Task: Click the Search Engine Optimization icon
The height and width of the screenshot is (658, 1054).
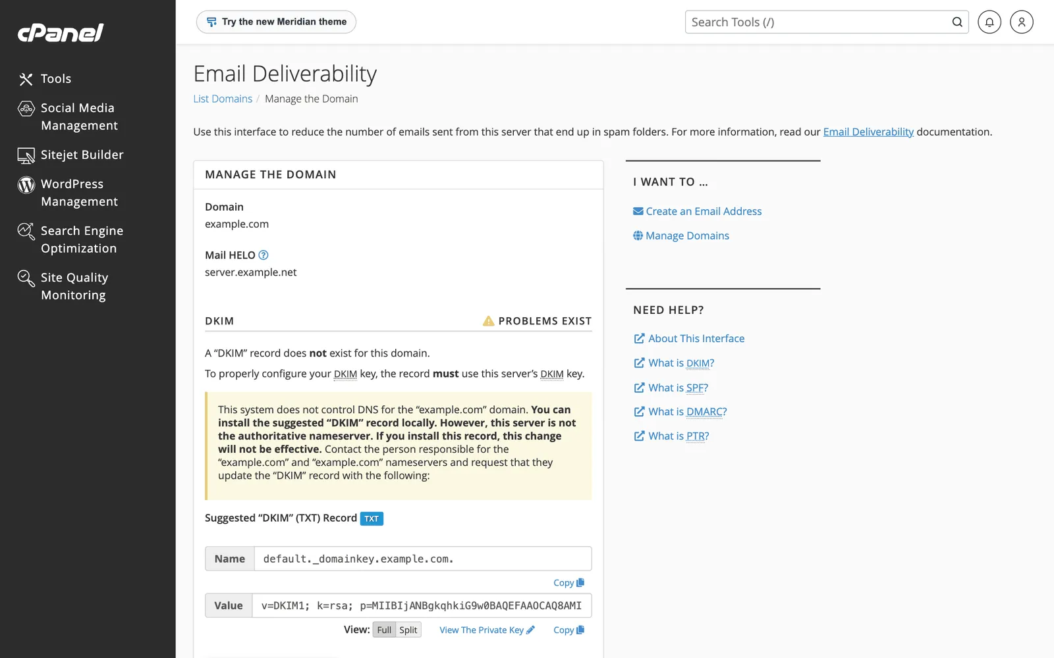Action: coord(26,231)
